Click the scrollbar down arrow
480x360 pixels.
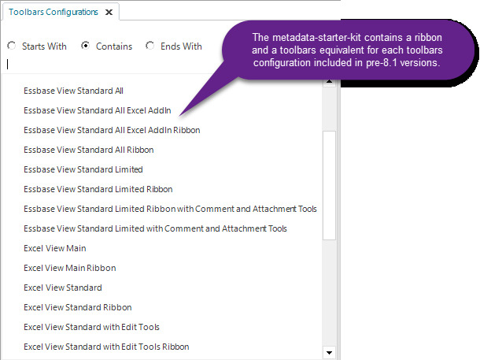(330, 353)
